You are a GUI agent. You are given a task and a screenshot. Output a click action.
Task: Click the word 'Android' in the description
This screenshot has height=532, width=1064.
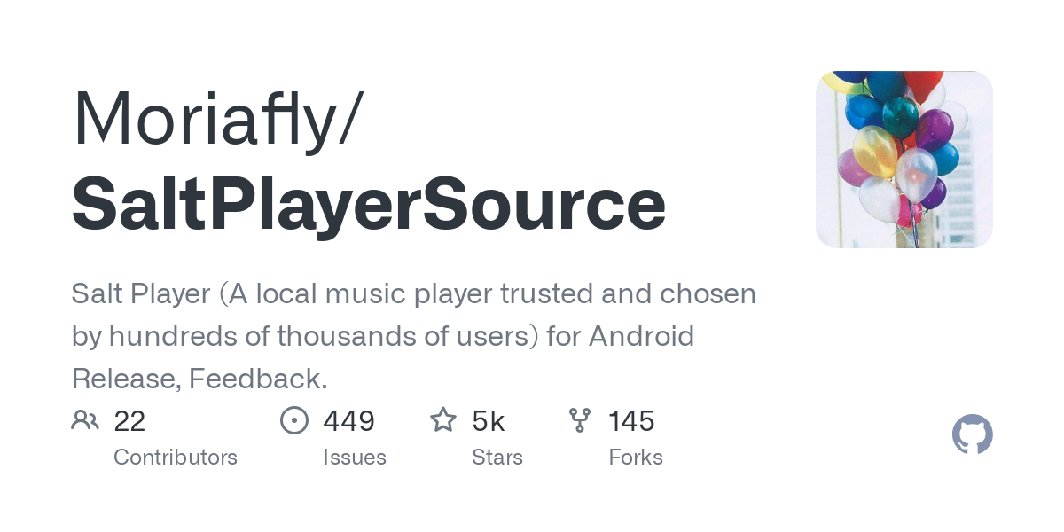pyautogui.click(x=641, y=336)
